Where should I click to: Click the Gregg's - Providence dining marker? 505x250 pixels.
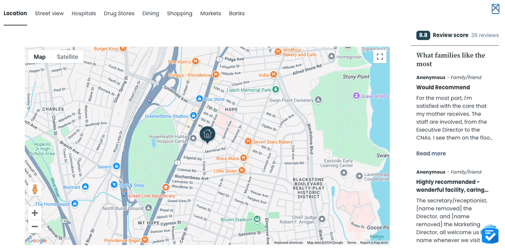point(216,75)
